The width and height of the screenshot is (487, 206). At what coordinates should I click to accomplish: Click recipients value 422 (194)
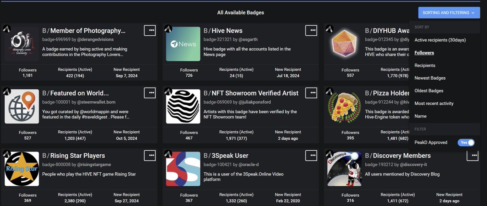[75, 76]
